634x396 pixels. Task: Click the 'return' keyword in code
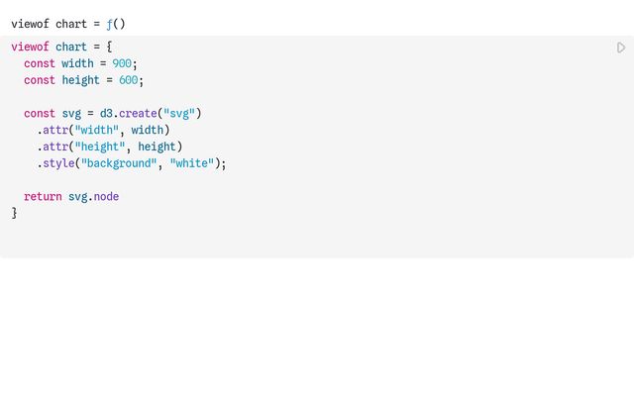pyautogui.click(x=43, y=197)
